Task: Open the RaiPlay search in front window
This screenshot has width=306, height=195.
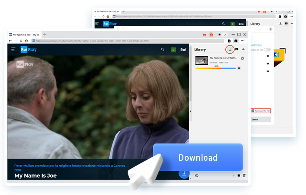Action: [162, 49]
